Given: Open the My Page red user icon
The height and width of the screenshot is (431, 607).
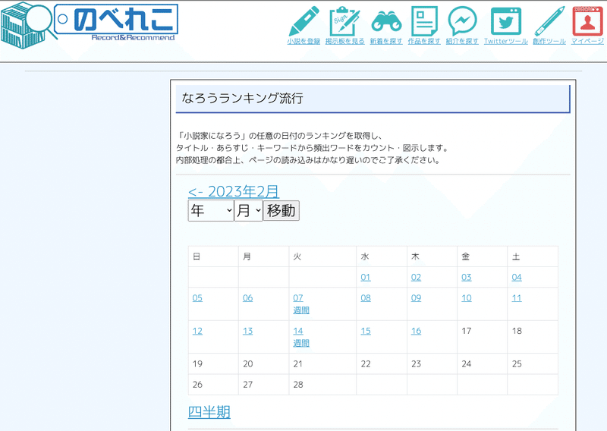Looking at the screenshot, I should [587, 21].
